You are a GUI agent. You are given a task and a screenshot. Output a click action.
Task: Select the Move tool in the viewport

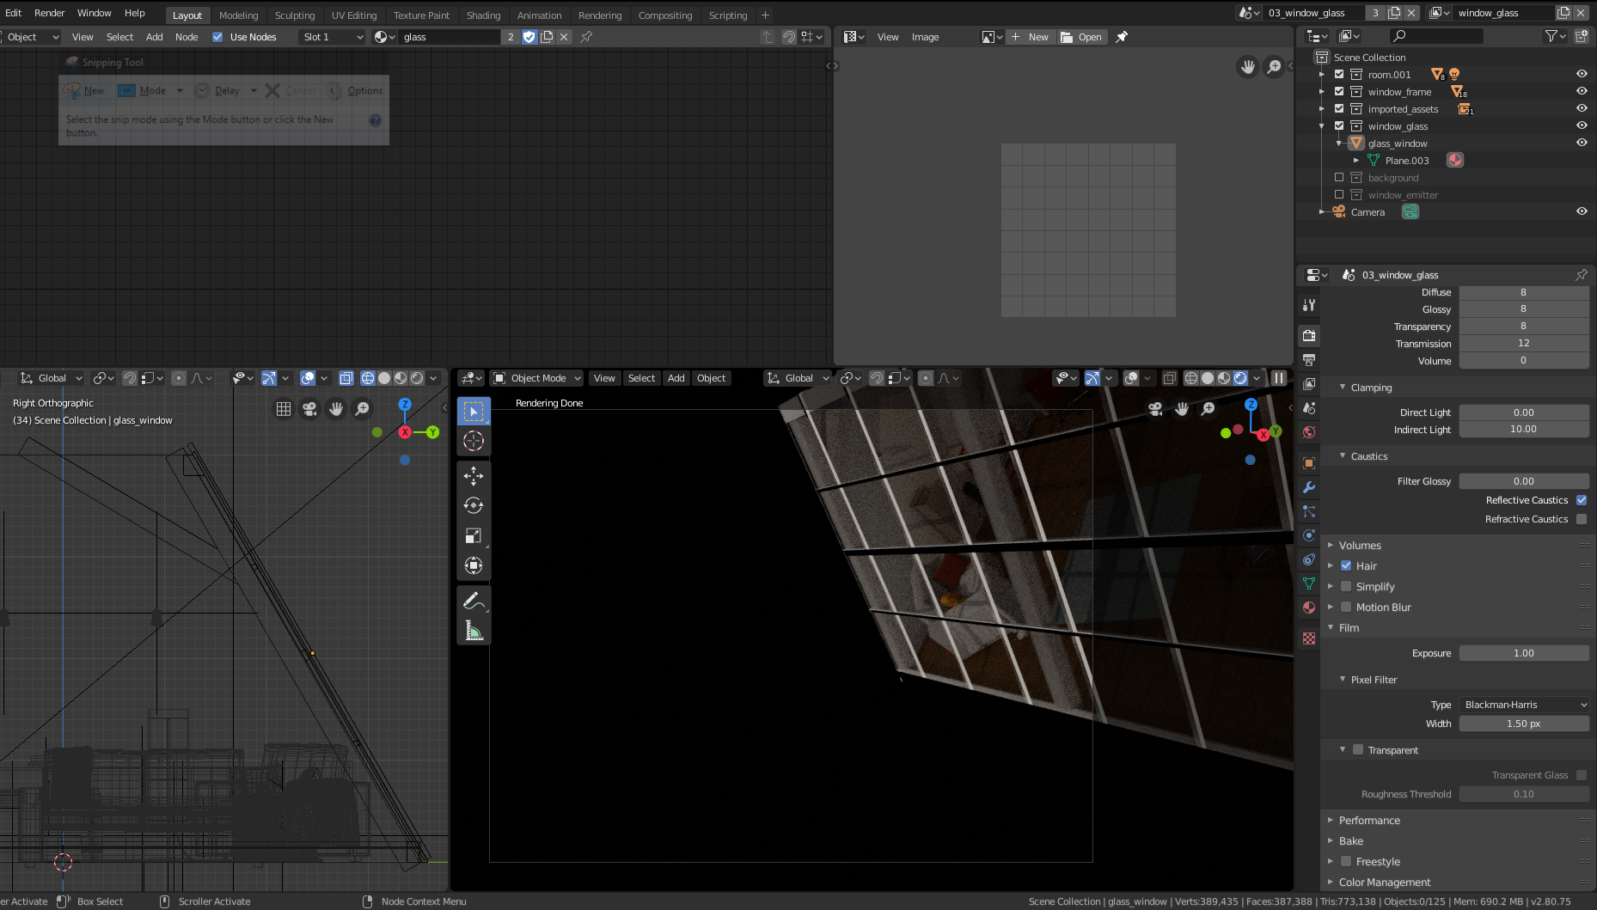[x=474, y=475]
